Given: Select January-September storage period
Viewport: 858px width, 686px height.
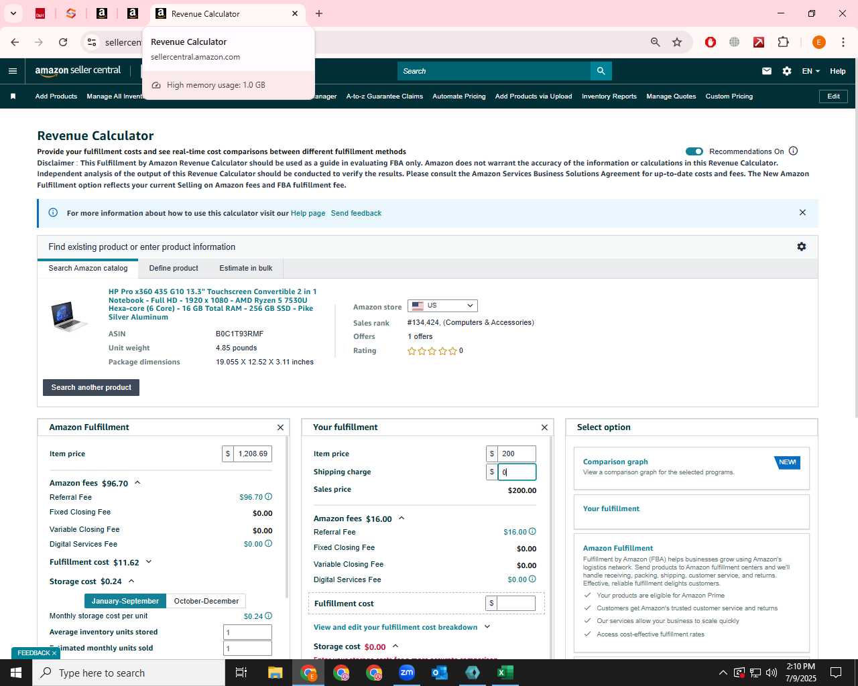Looking at the screenshot, I should (125, 601).
